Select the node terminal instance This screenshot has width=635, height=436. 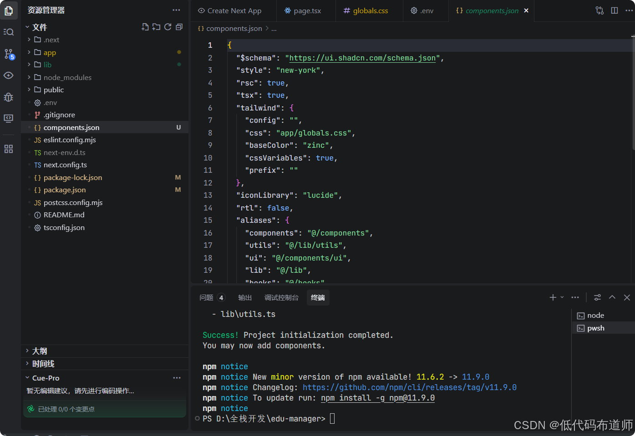603,316
